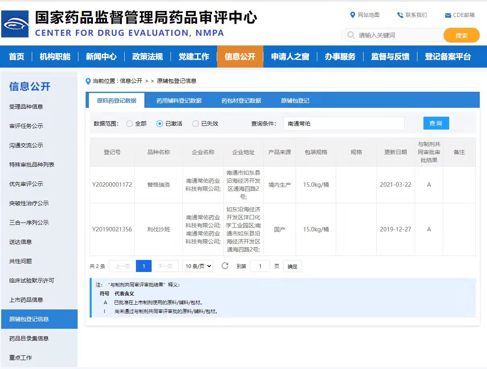Open the 监督与反馈 nav menu

pyautogui.click(x=390, y=57)
